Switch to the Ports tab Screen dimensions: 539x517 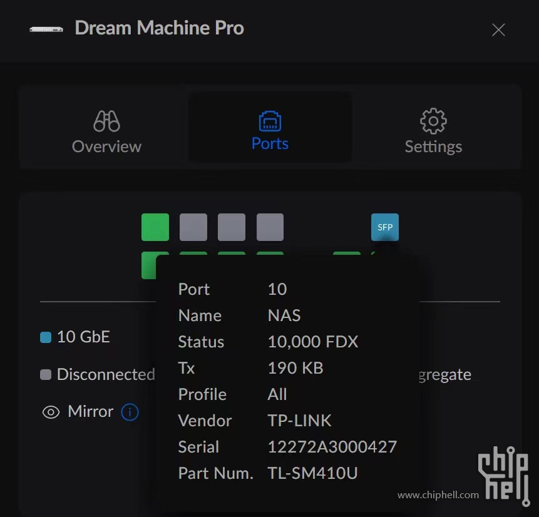click(270, 127)
